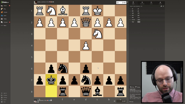Image resolution: width=185 pixels, height=104 pixels.
Task: Switch to the Players tab
Action: (160, 3)
